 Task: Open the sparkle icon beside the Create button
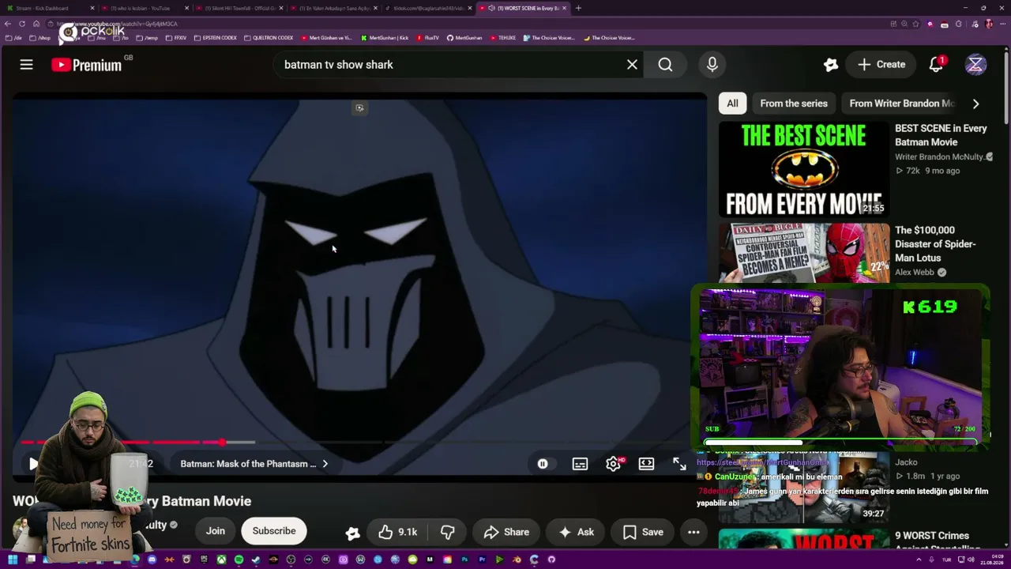click(830, 65)
